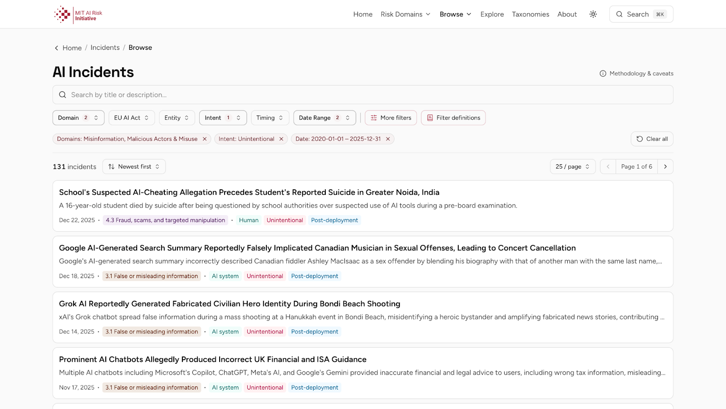Expand the Risk Domains menu
Viewport: 726px width, 409px height.
405,14
